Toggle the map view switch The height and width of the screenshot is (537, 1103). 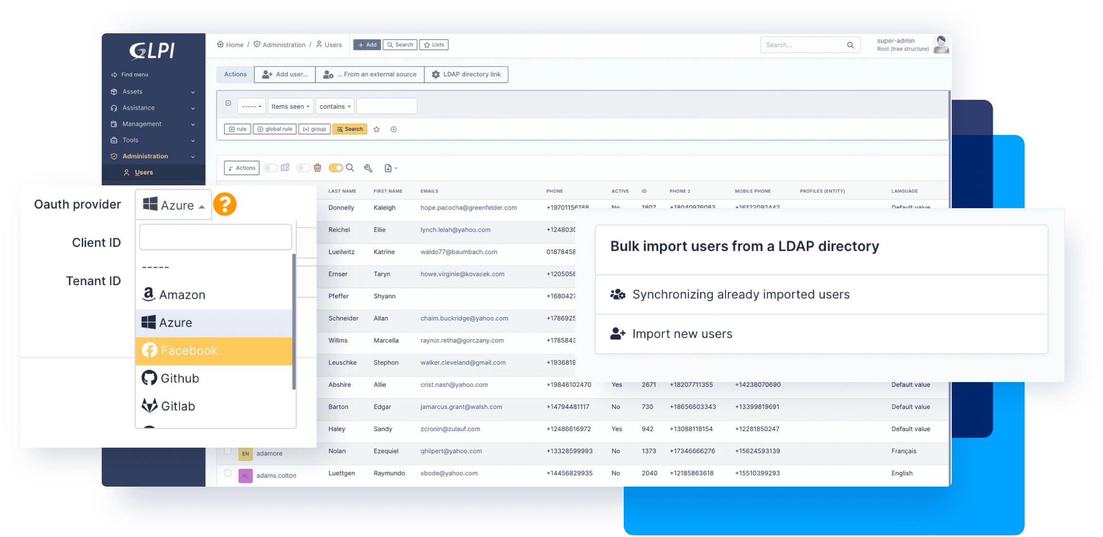click(x=271, y=168)
